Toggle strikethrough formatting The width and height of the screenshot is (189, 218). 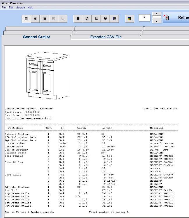click(x=105, y=19)
